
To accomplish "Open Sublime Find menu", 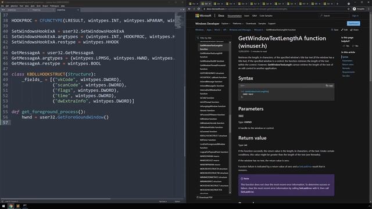I will point(22,6).
